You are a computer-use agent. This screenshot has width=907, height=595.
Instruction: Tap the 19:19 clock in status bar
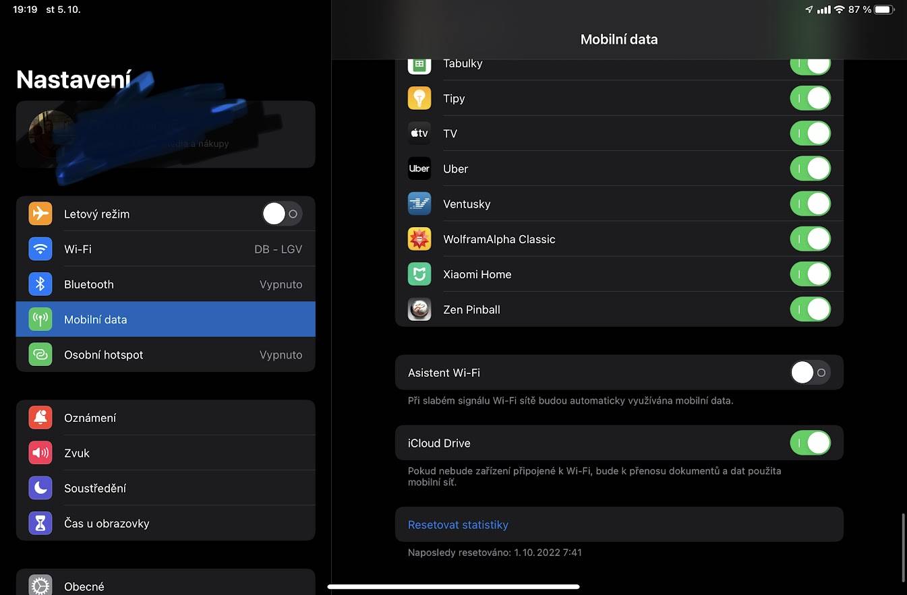[25, 10]
